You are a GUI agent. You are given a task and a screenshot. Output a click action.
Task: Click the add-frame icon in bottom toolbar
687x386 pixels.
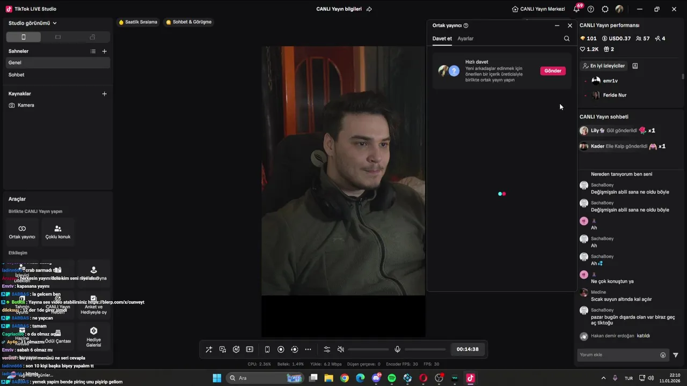click(250, 350)
